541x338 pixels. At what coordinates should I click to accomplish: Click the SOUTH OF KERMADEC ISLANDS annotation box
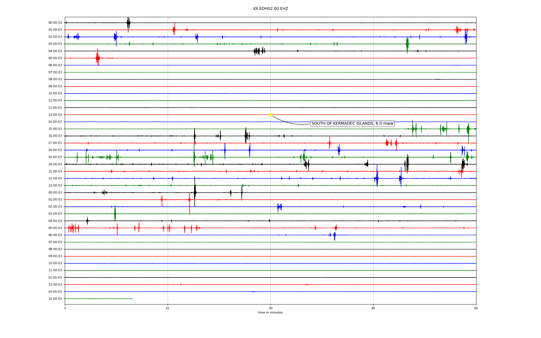tap(352, 124)
